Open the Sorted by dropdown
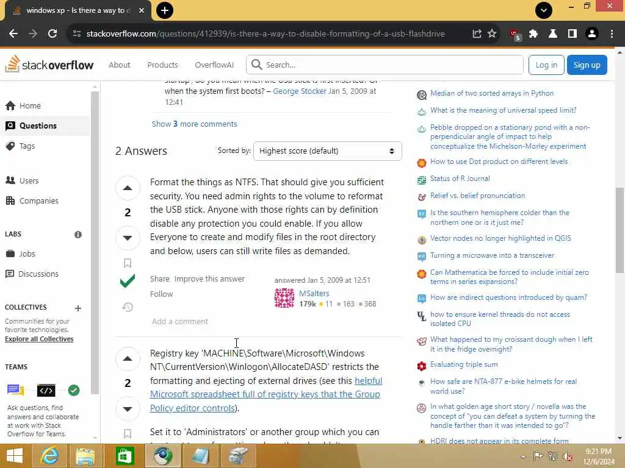 pos(327,151)
